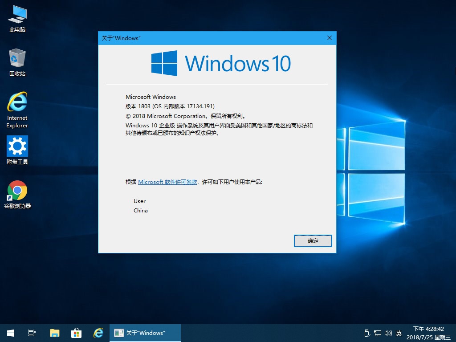
Task: Launch Internet Explorer from the taskbar
Action: (x=98, y=333)
